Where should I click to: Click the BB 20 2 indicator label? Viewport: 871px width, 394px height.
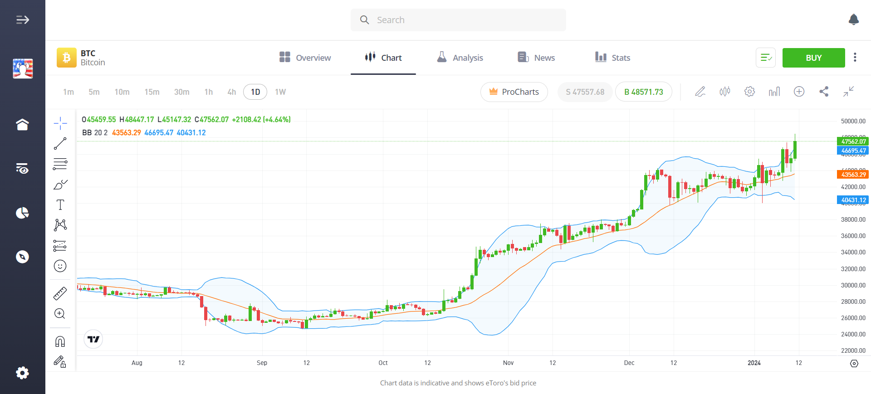[95, 132]
